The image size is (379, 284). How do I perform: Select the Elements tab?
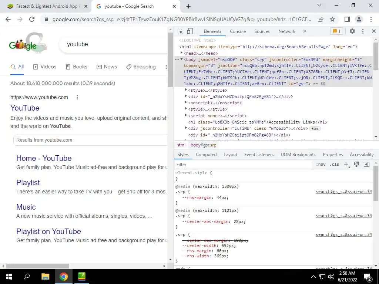coord(212,31)
